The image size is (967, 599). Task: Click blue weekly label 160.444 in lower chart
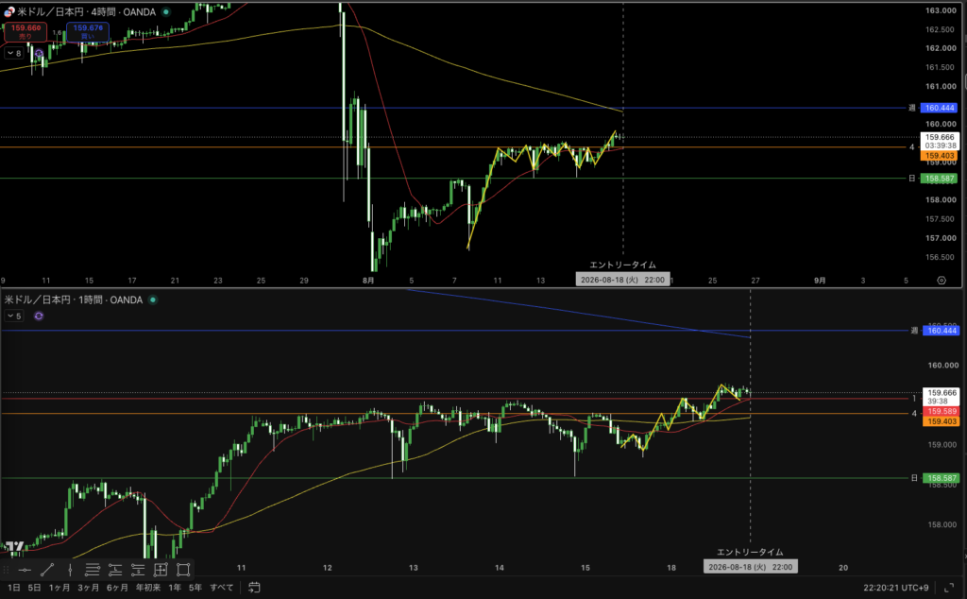[x=942, y=331]
